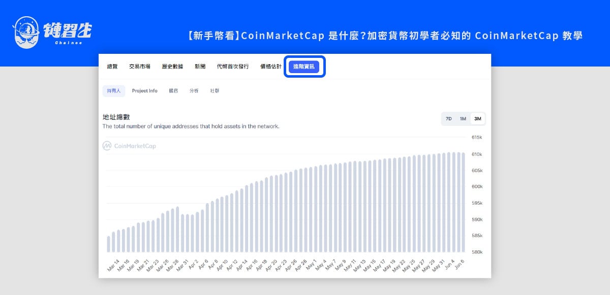The height and width of the screenshot is (295, 610).
Task: Open the 代幣首次發行 tab
Action: point(233,67)
